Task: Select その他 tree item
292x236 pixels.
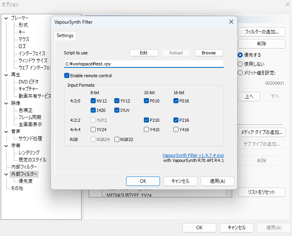Action: 17,188
